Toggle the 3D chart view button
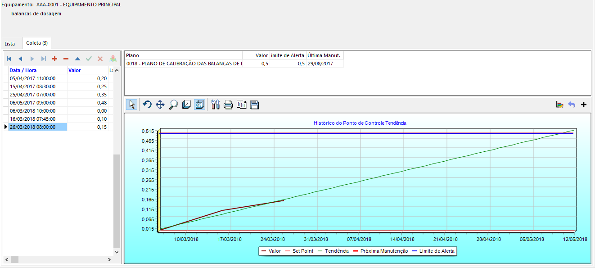Screen dimensions: 595x268 click(200, 105)
